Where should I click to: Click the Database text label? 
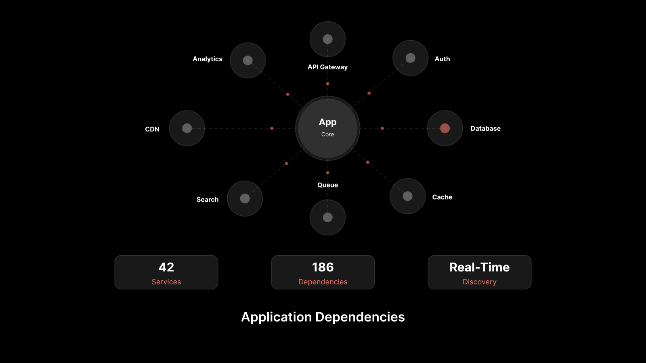pos(485,128)
